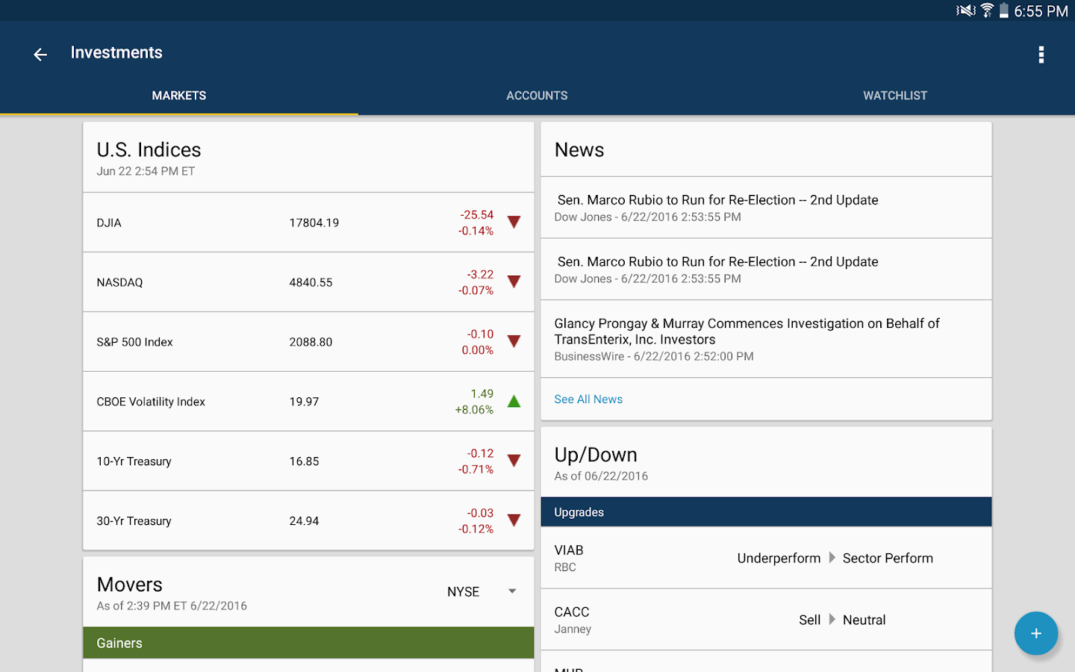Select the CACC Janney upgrade row
1075x672 pixels.
(766, 620)
